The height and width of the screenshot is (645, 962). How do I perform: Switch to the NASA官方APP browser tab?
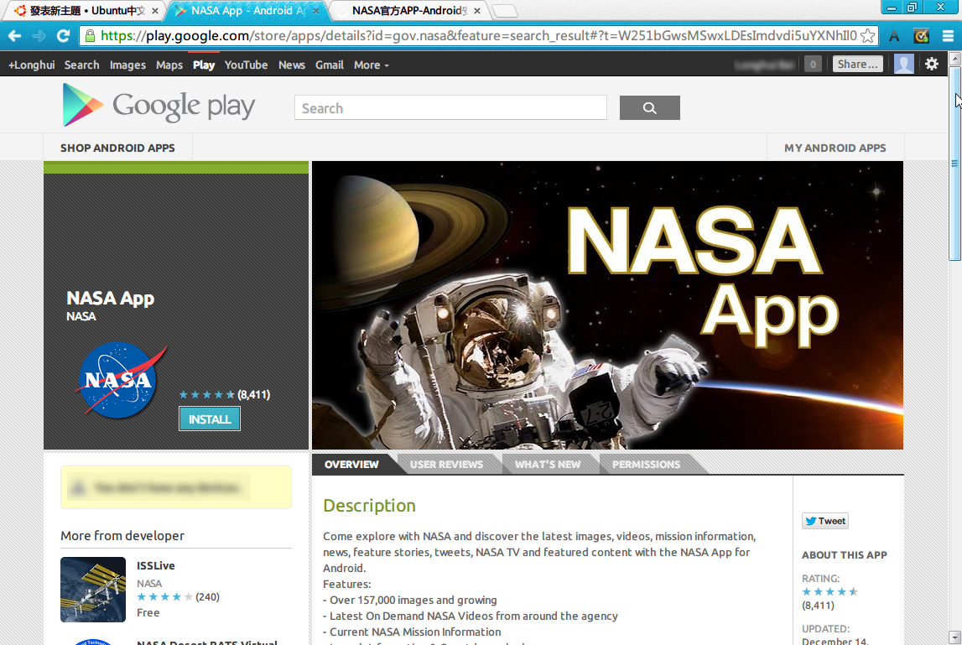click(x=408, y=11)
